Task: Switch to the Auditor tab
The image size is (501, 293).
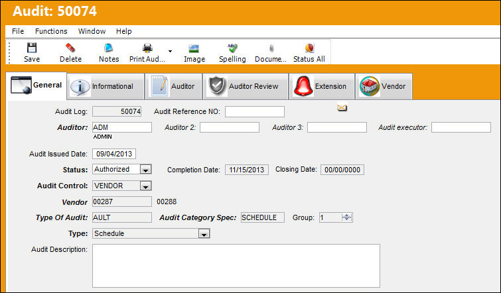Action: click(x=174, y=86)
